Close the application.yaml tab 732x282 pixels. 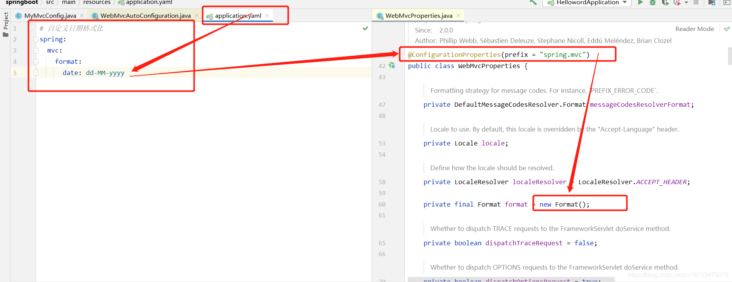pos(267,15)
